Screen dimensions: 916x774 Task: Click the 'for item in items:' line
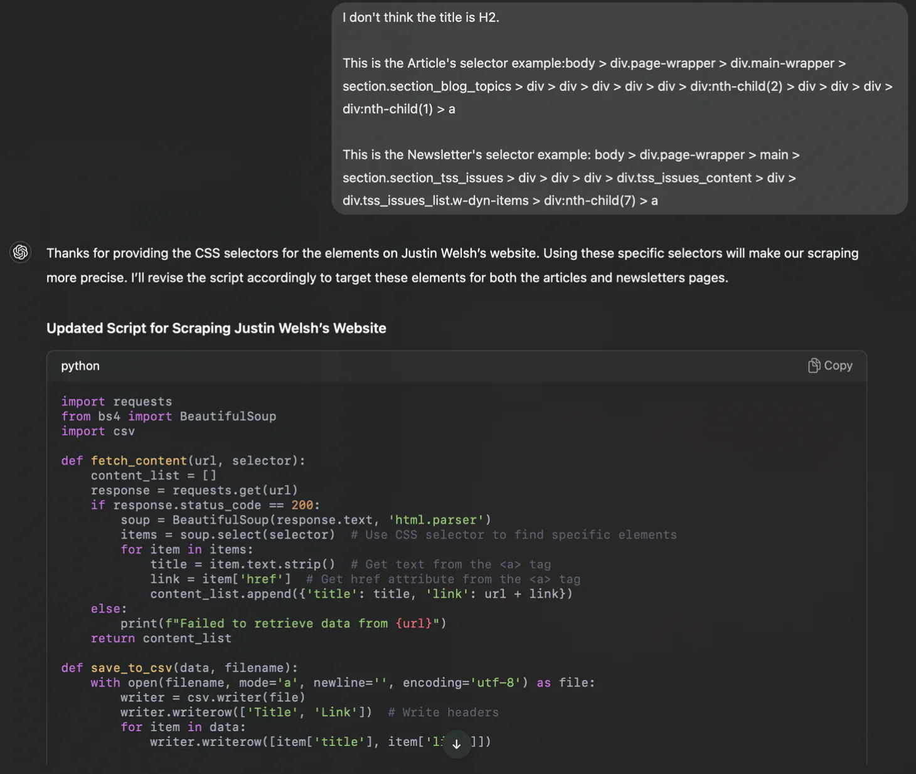(x=187, y=550)
